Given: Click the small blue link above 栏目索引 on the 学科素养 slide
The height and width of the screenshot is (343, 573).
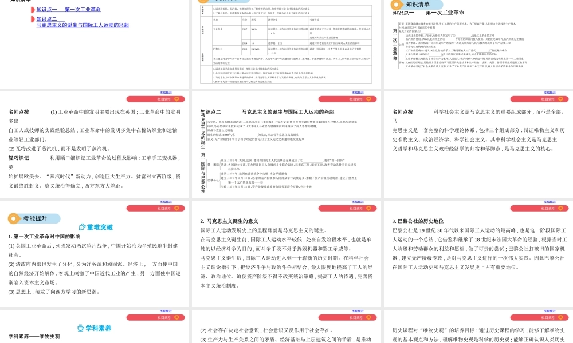Looking at the screenshot, I should click(x=166, y=312).
